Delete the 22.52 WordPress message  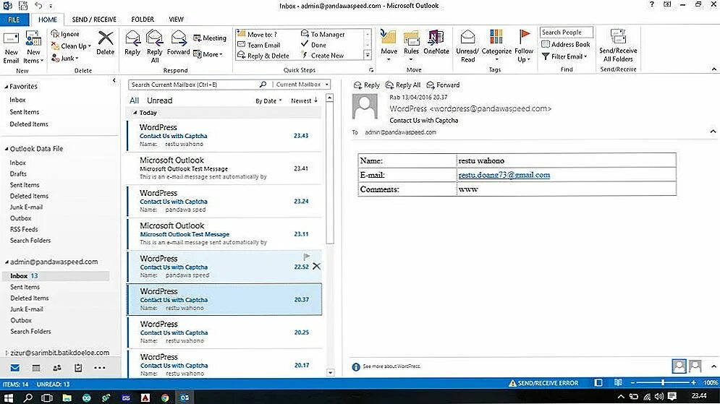click(x=316, y=267)
